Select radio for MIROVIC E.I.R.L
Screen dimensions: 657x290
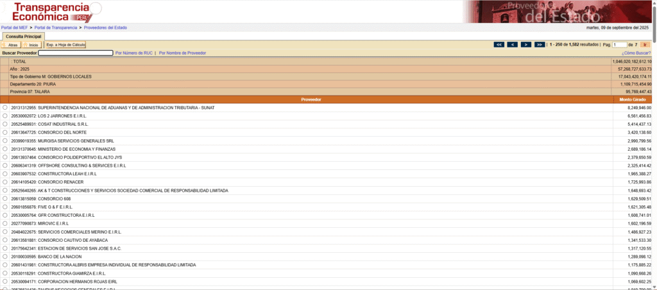point(5,223)
